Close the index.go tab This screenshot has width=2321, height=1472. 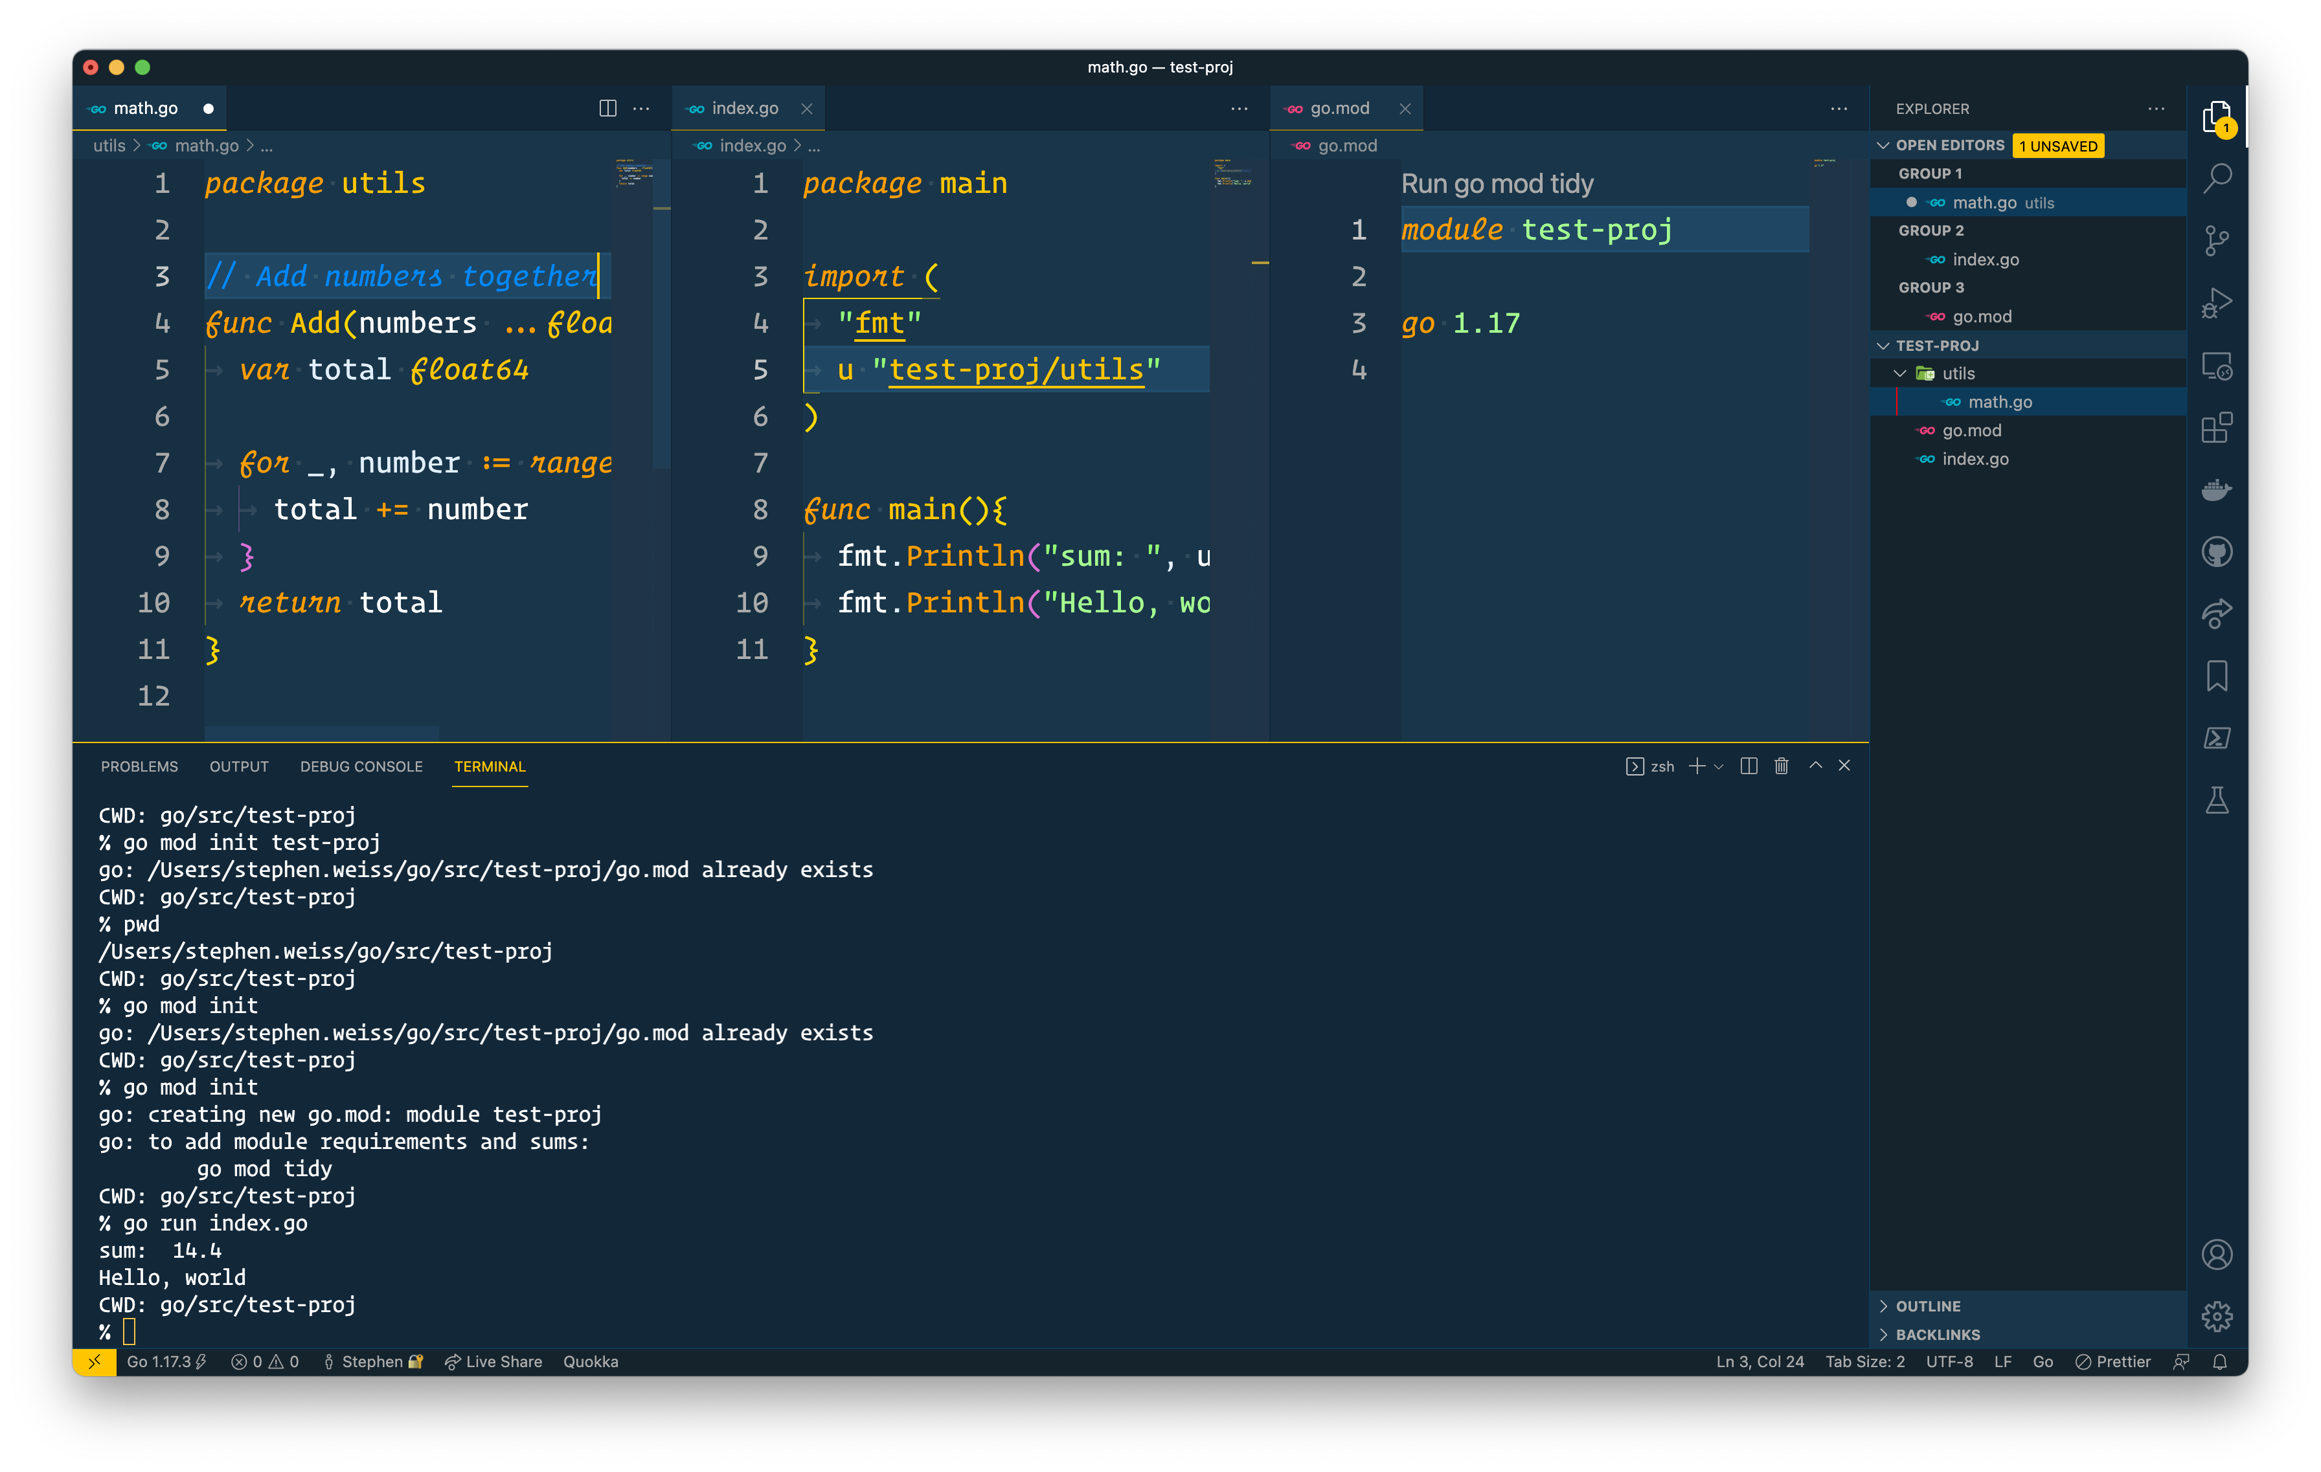pyautogui.click(x=807, y=109)
